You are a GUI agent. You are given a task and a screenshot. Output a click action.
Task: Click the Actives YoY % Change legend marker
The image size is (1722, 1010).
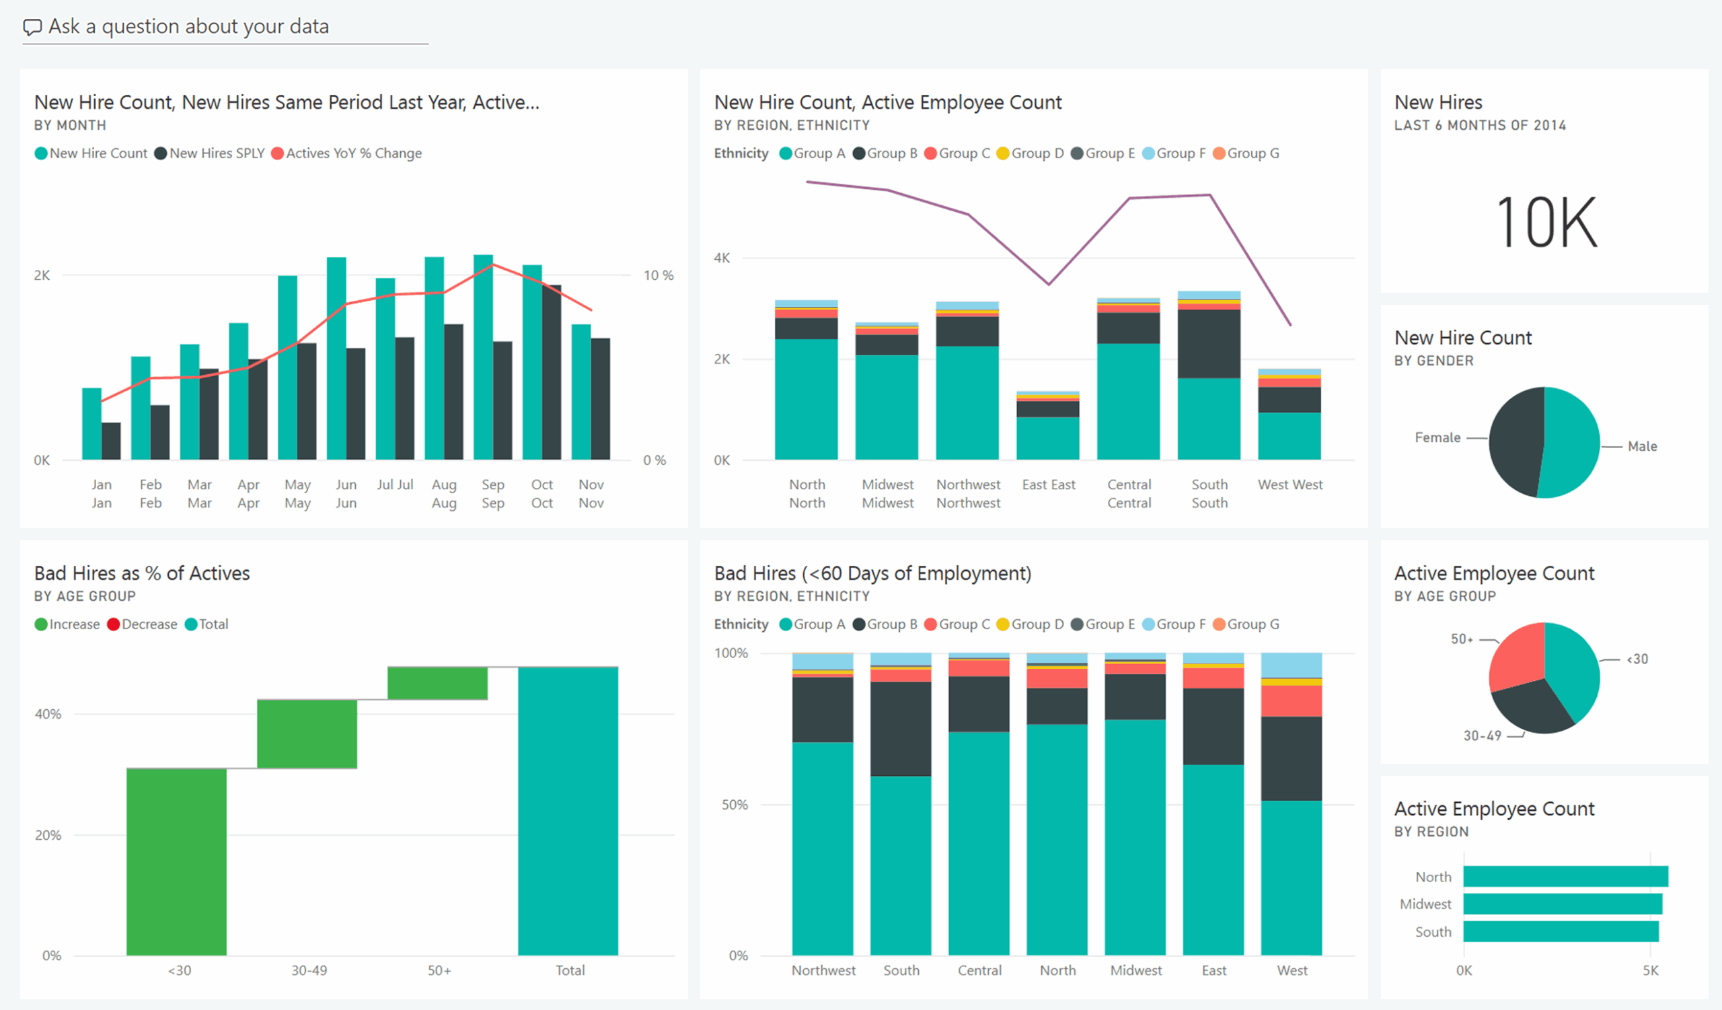(x=277, y=154)
